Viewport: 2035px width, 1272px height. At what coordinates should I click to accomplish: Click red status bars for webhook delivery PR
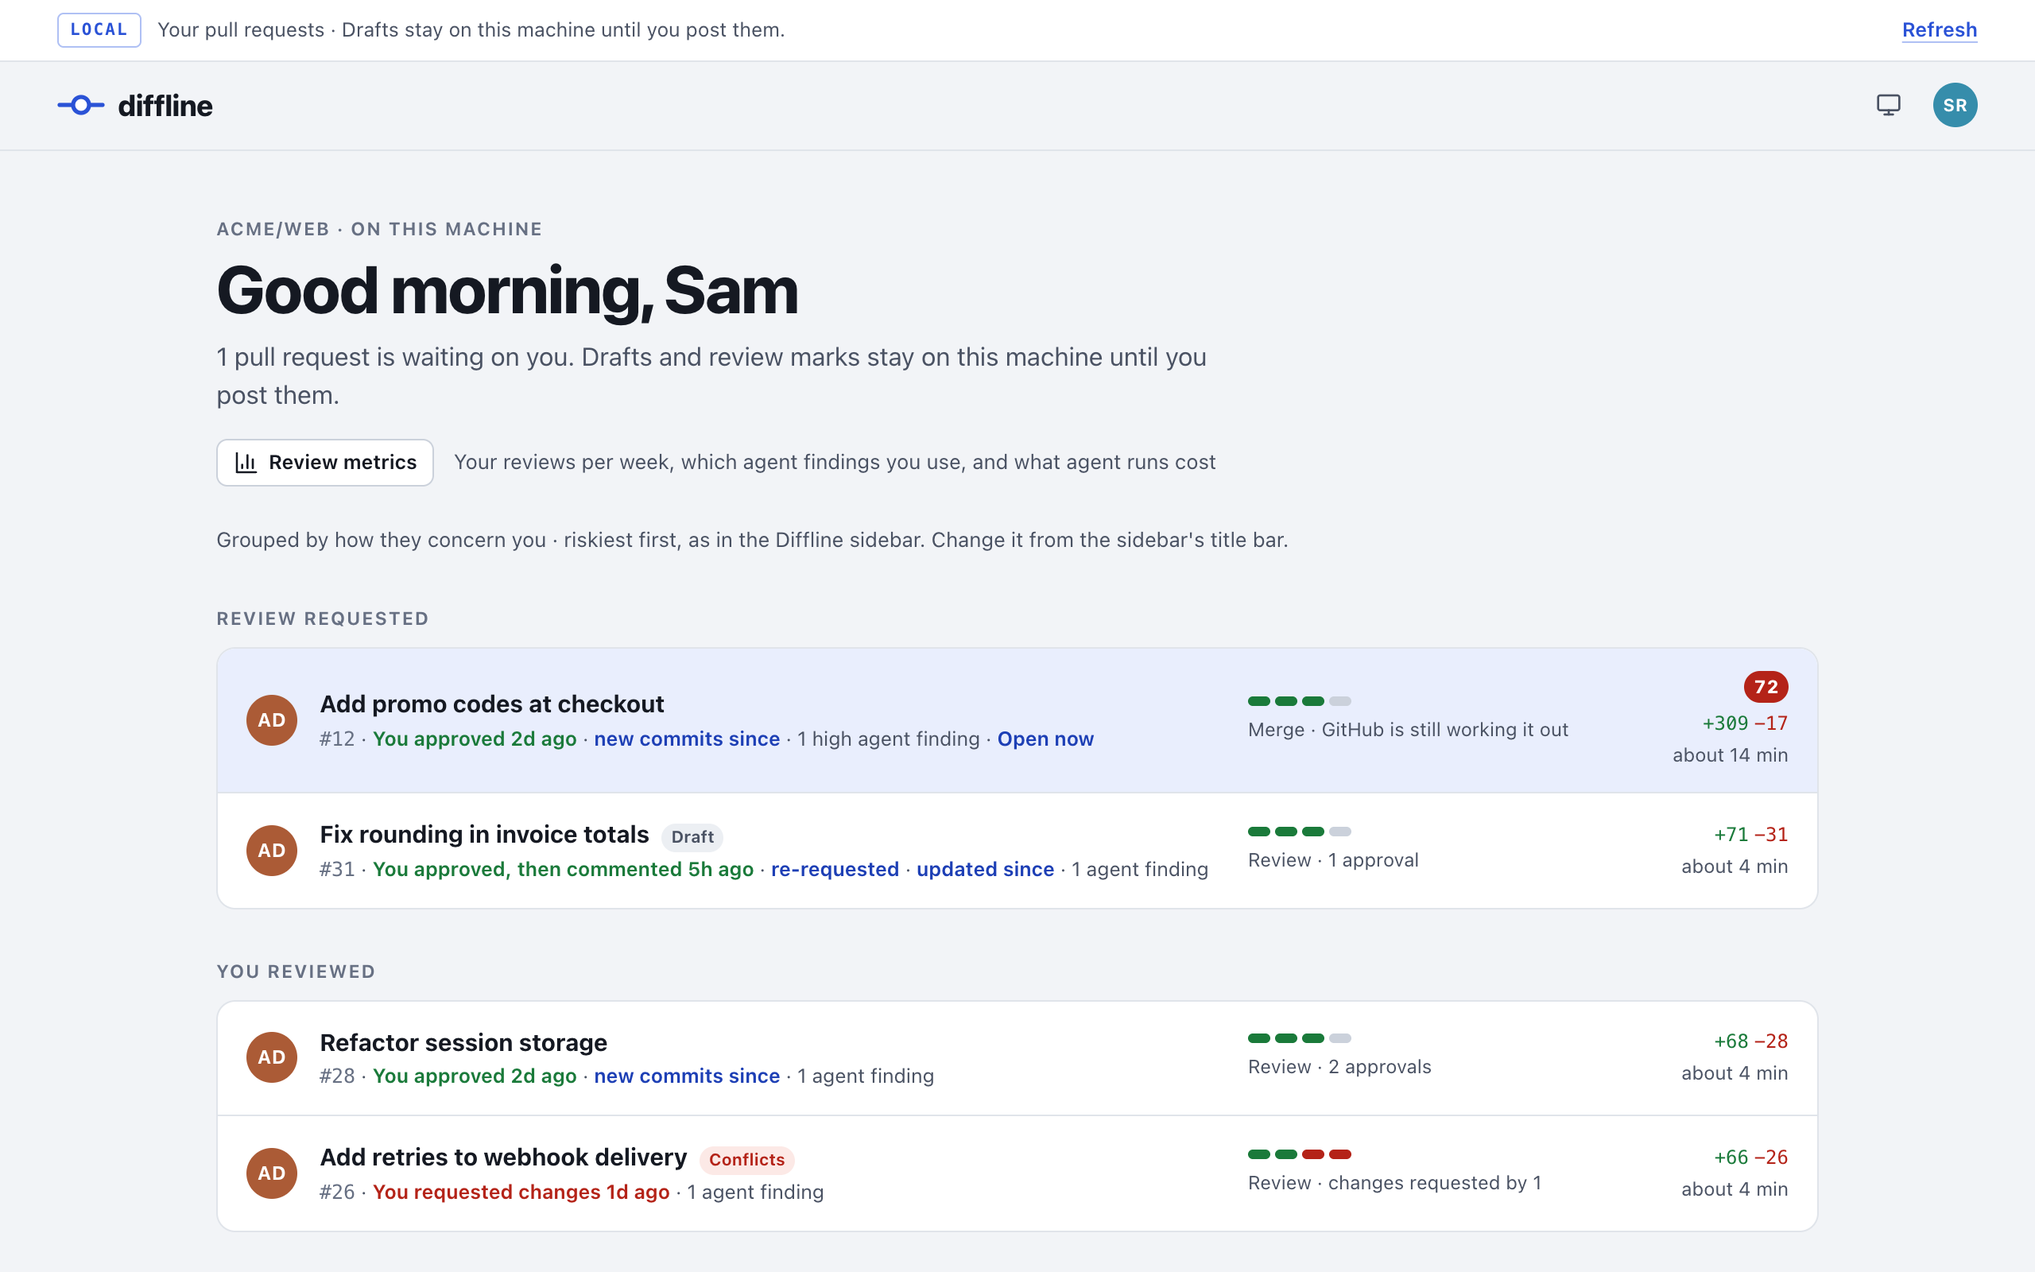click(x=1326, y=1154)
